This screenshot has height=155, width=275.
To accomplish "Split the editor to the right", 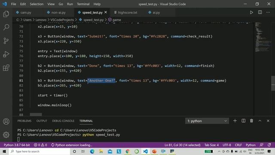I will coord(260,12).
